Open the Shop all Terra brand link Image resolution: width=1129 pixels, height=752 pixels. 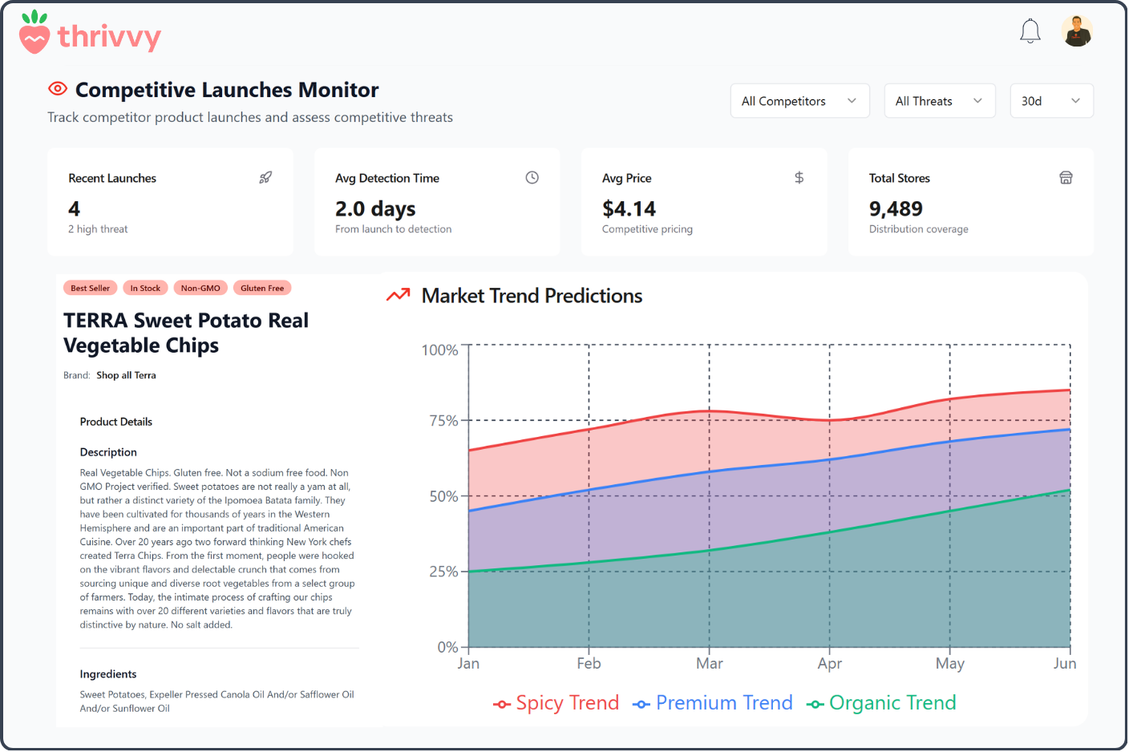point(126,374)
